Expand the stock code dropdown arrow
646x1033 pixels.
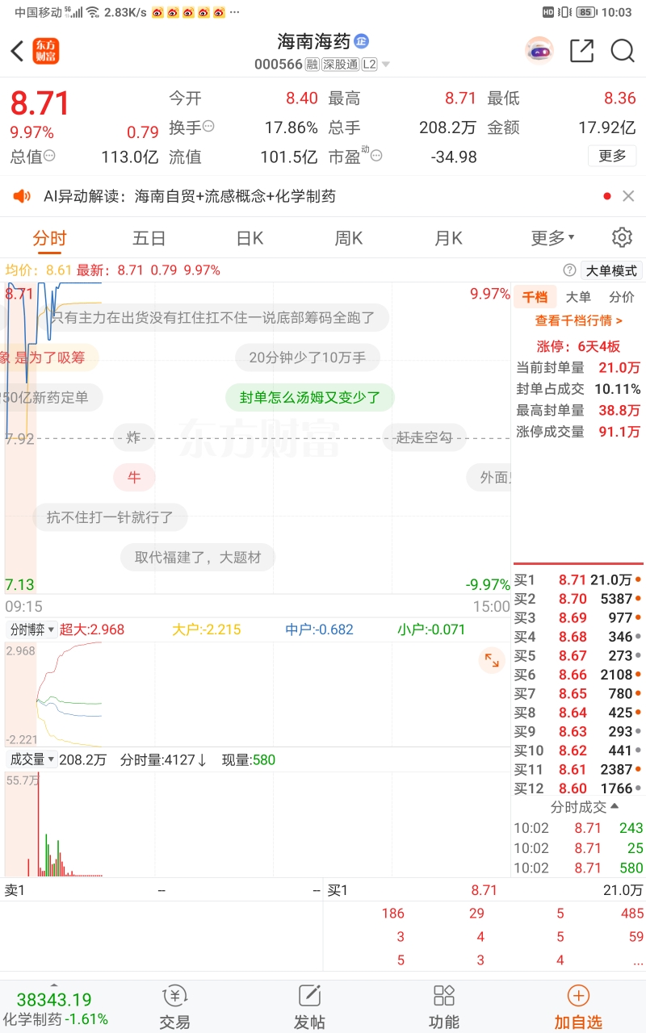[x=386, y=65]
